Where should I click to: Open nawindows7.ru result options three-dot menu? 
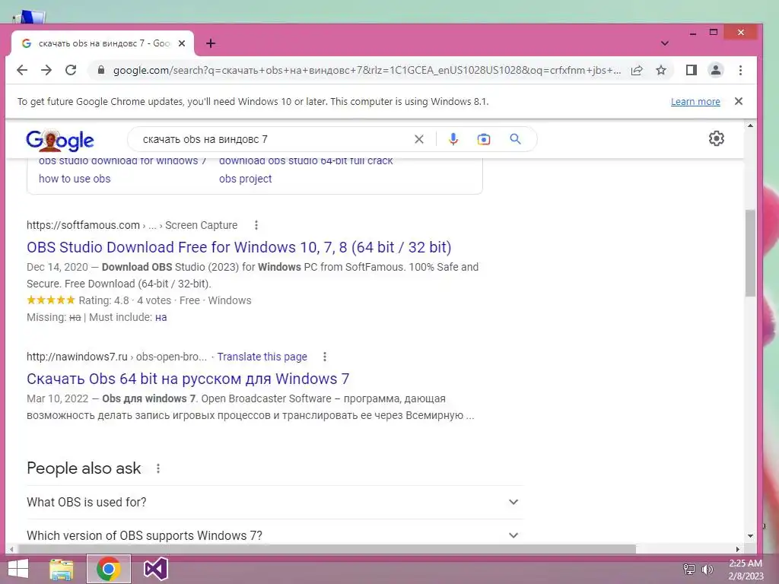click(324, 357)
